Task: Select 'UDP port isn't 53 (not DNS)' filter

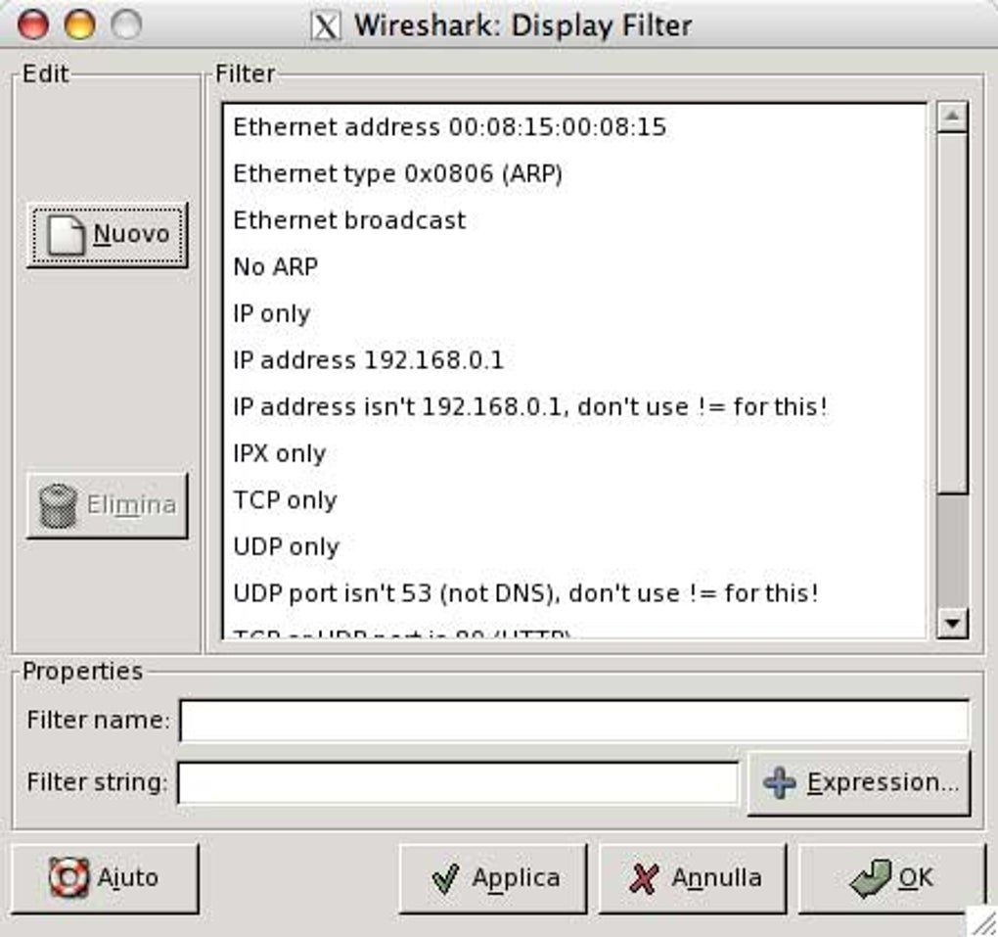Action: [574, 593]
